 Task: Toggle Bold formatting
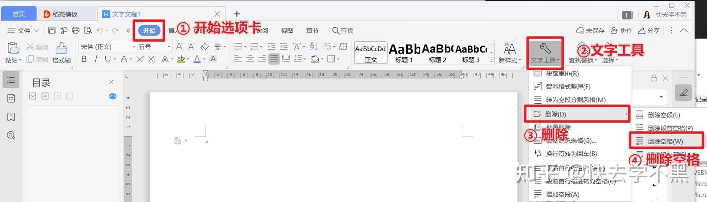click(x=84, y=59)
